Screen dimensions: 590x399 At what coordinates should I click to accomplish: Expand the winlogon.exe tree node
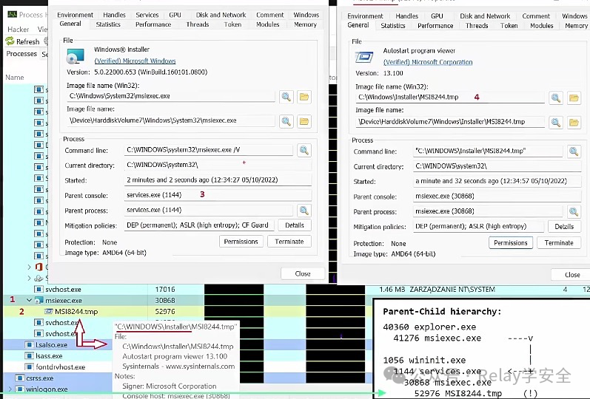click(x=10, y=389)
